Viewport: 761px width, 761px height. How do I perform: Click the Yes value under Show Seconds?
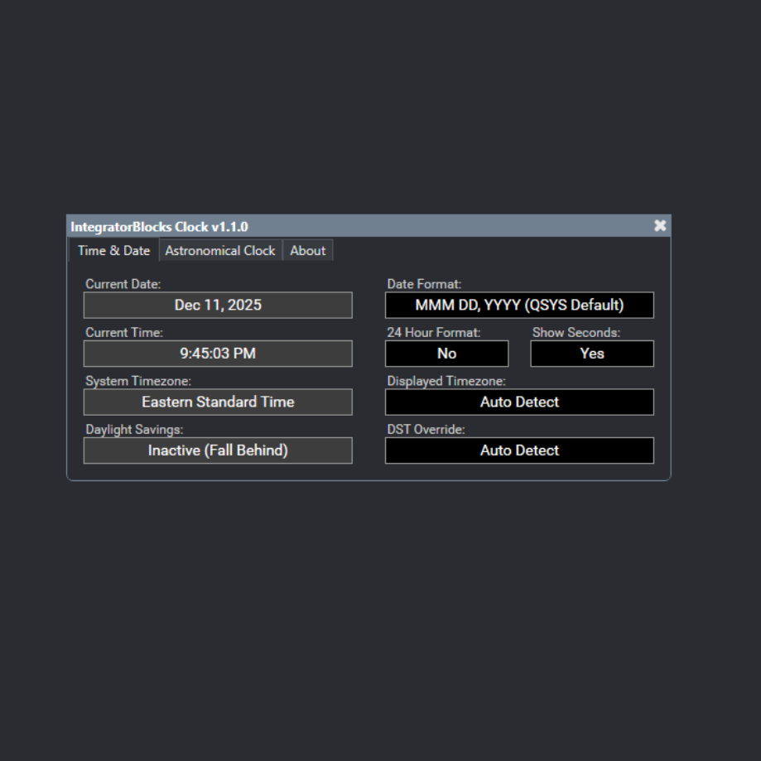[591, 354]
